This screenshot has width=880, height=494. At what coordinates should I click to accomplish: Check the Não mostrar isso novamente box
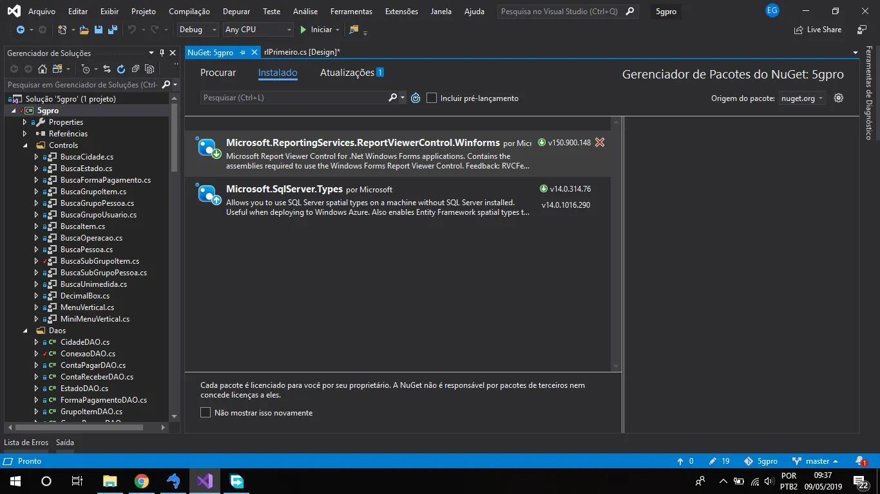206,412
